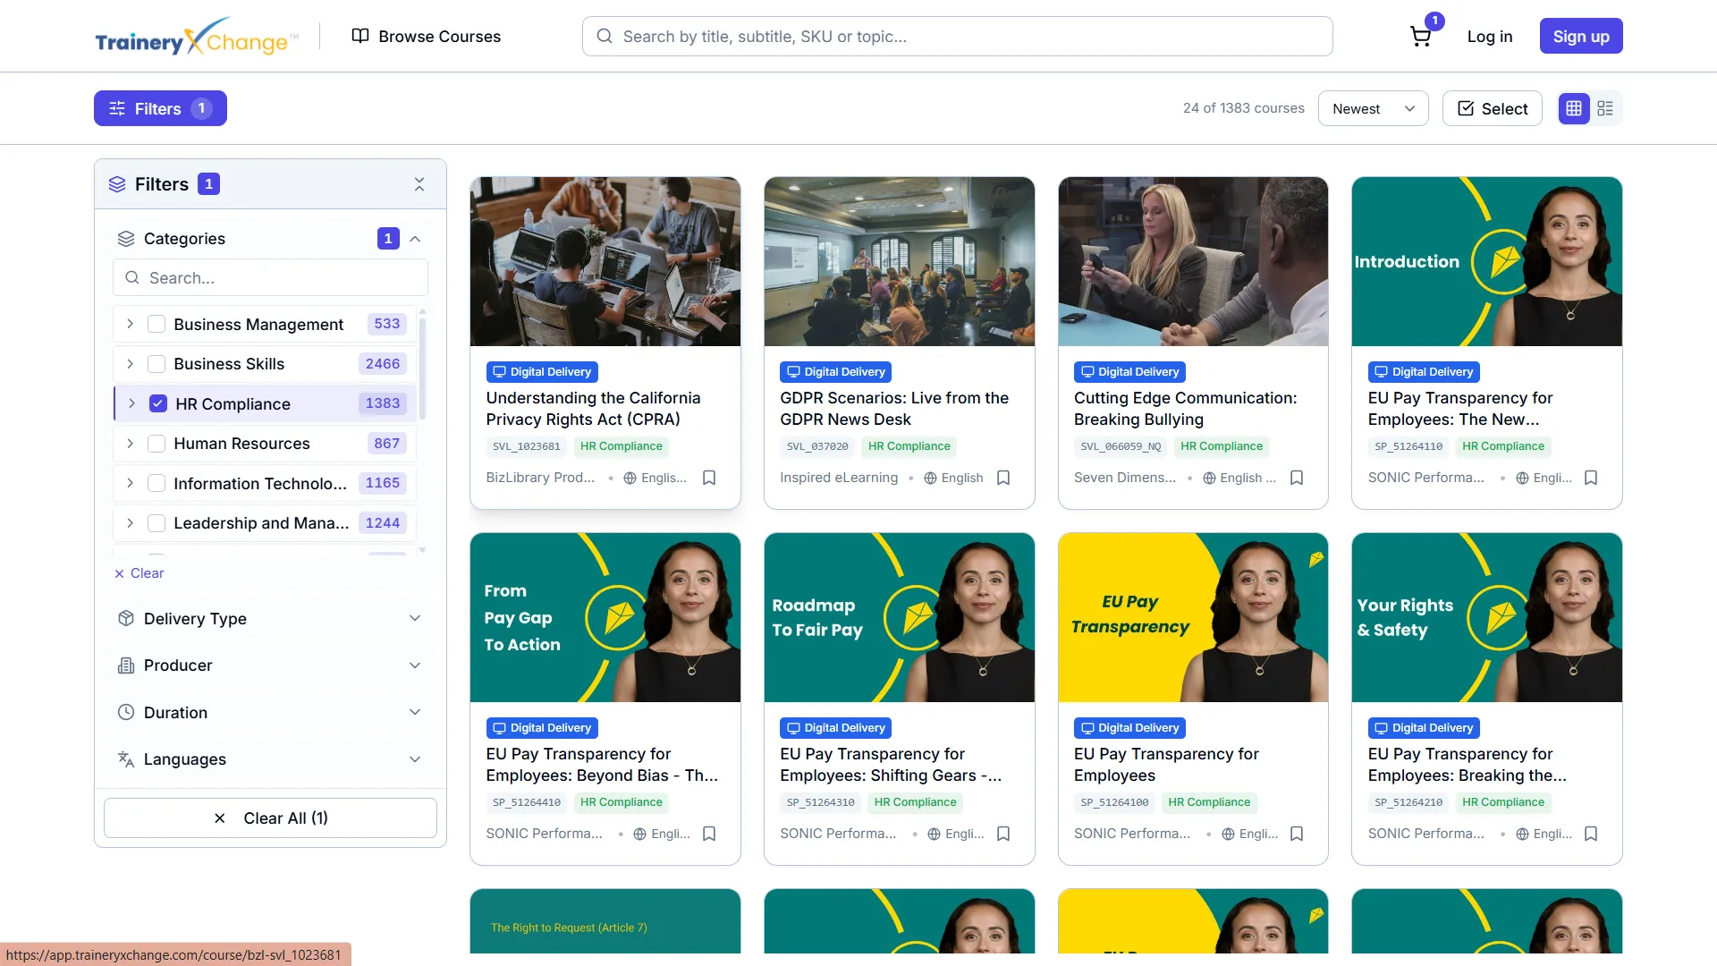
Task: Toggle the Filters button
Action: coord(160,108)
